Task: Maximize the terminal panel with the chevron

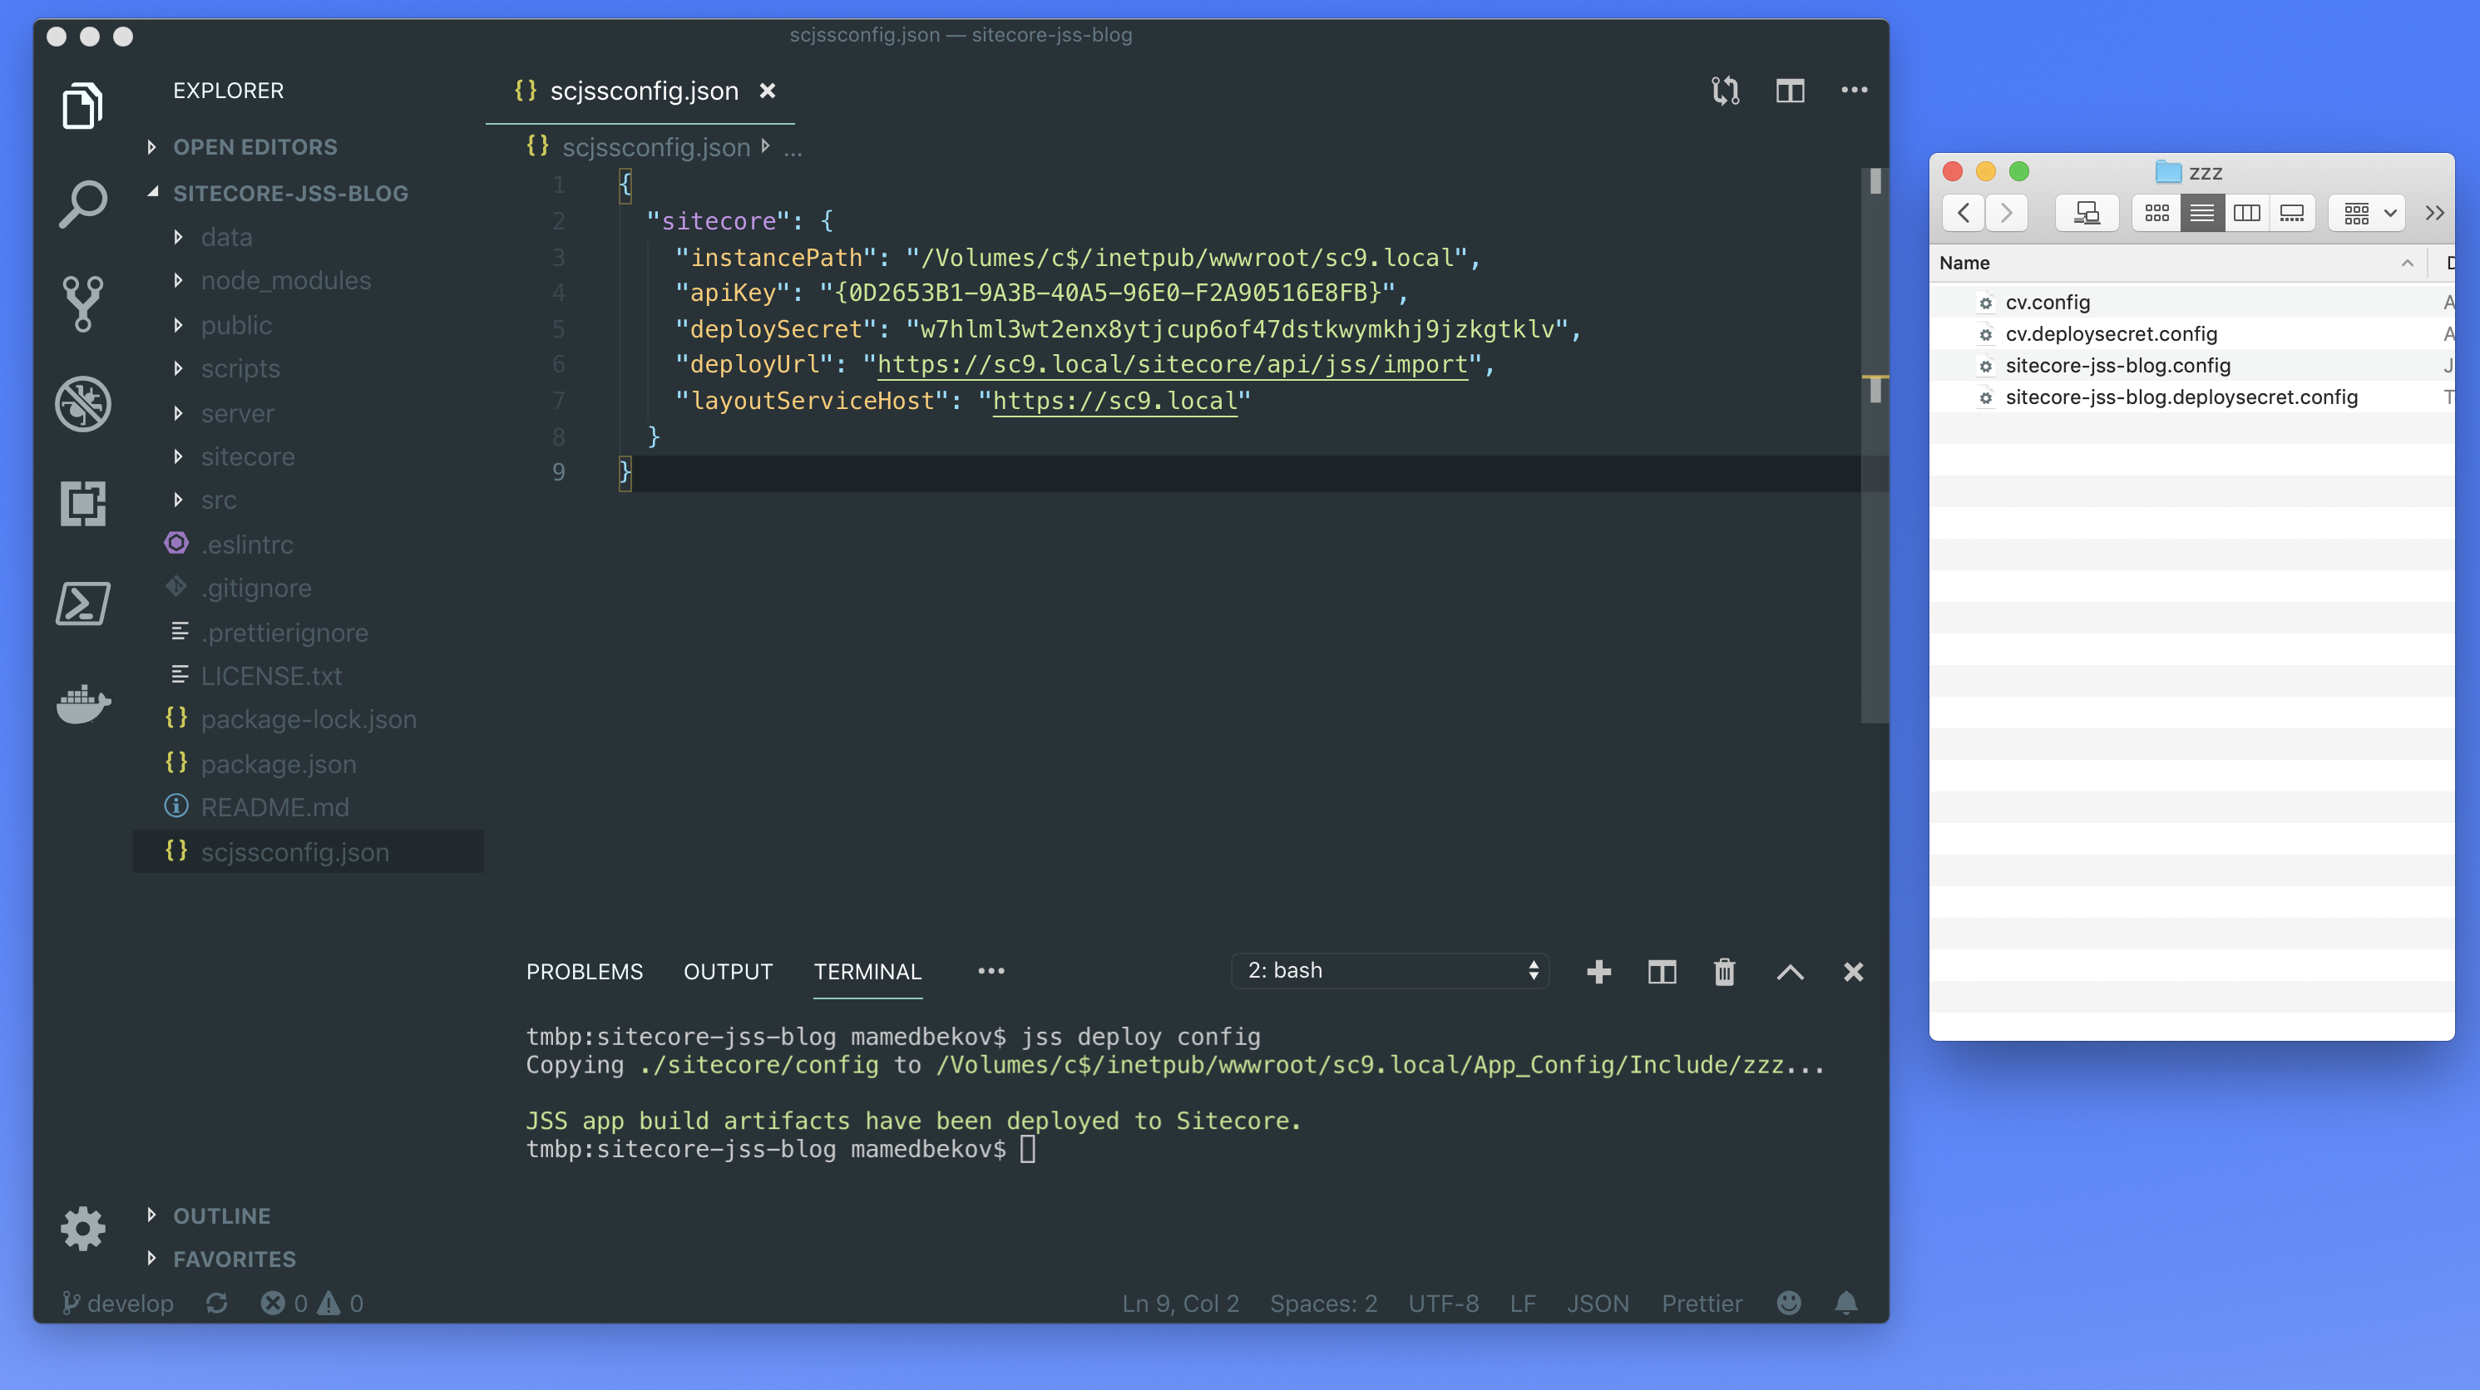Action: tap(1790, 972)
